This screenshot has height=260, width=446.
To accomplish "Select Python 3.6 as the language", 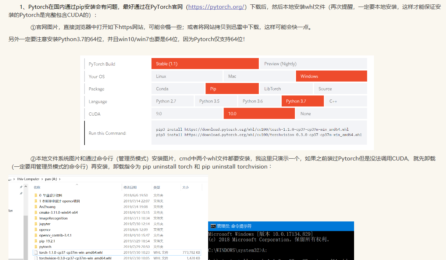I will coord(259,101).
